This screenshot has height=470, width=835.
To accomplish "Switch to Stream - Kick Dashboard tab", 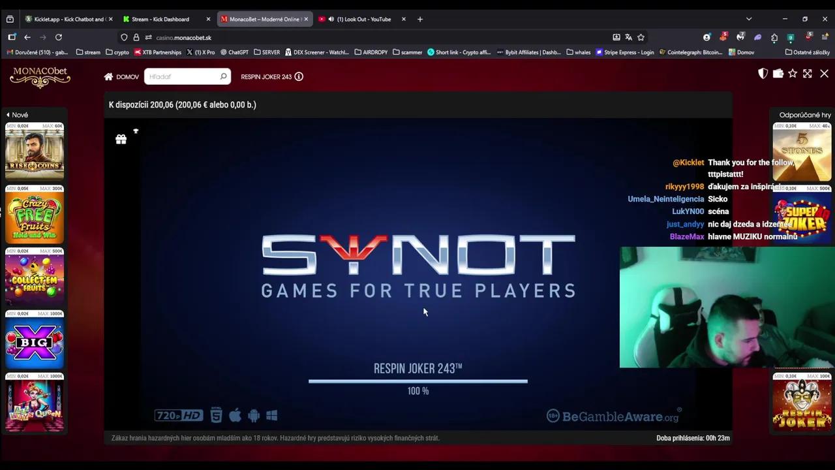I will click(166, 19).
